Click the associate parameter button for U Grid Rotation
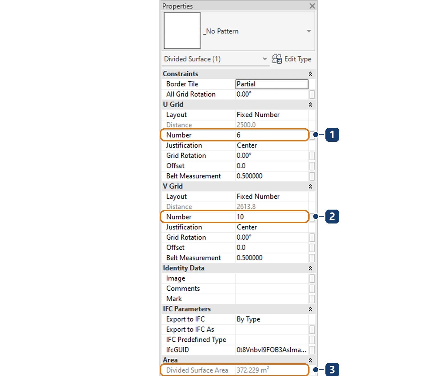Screen dimensions: 432x376 [312, 156]
